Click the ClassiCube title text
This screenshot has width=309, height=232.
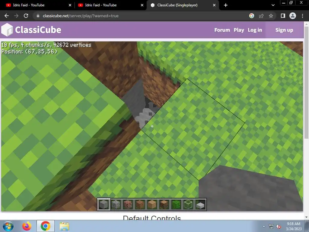click(38, 30)
